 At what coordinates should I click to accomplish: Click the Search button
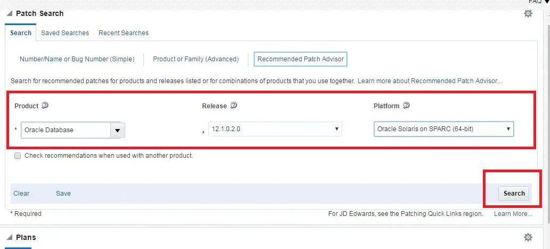click(x=514, y=194)
